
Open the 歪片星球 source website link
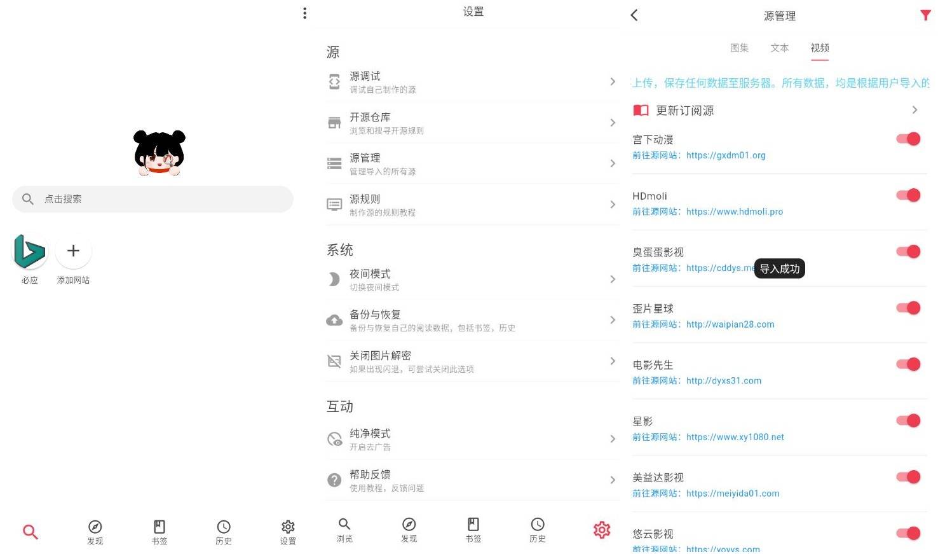tap(730, 324)
